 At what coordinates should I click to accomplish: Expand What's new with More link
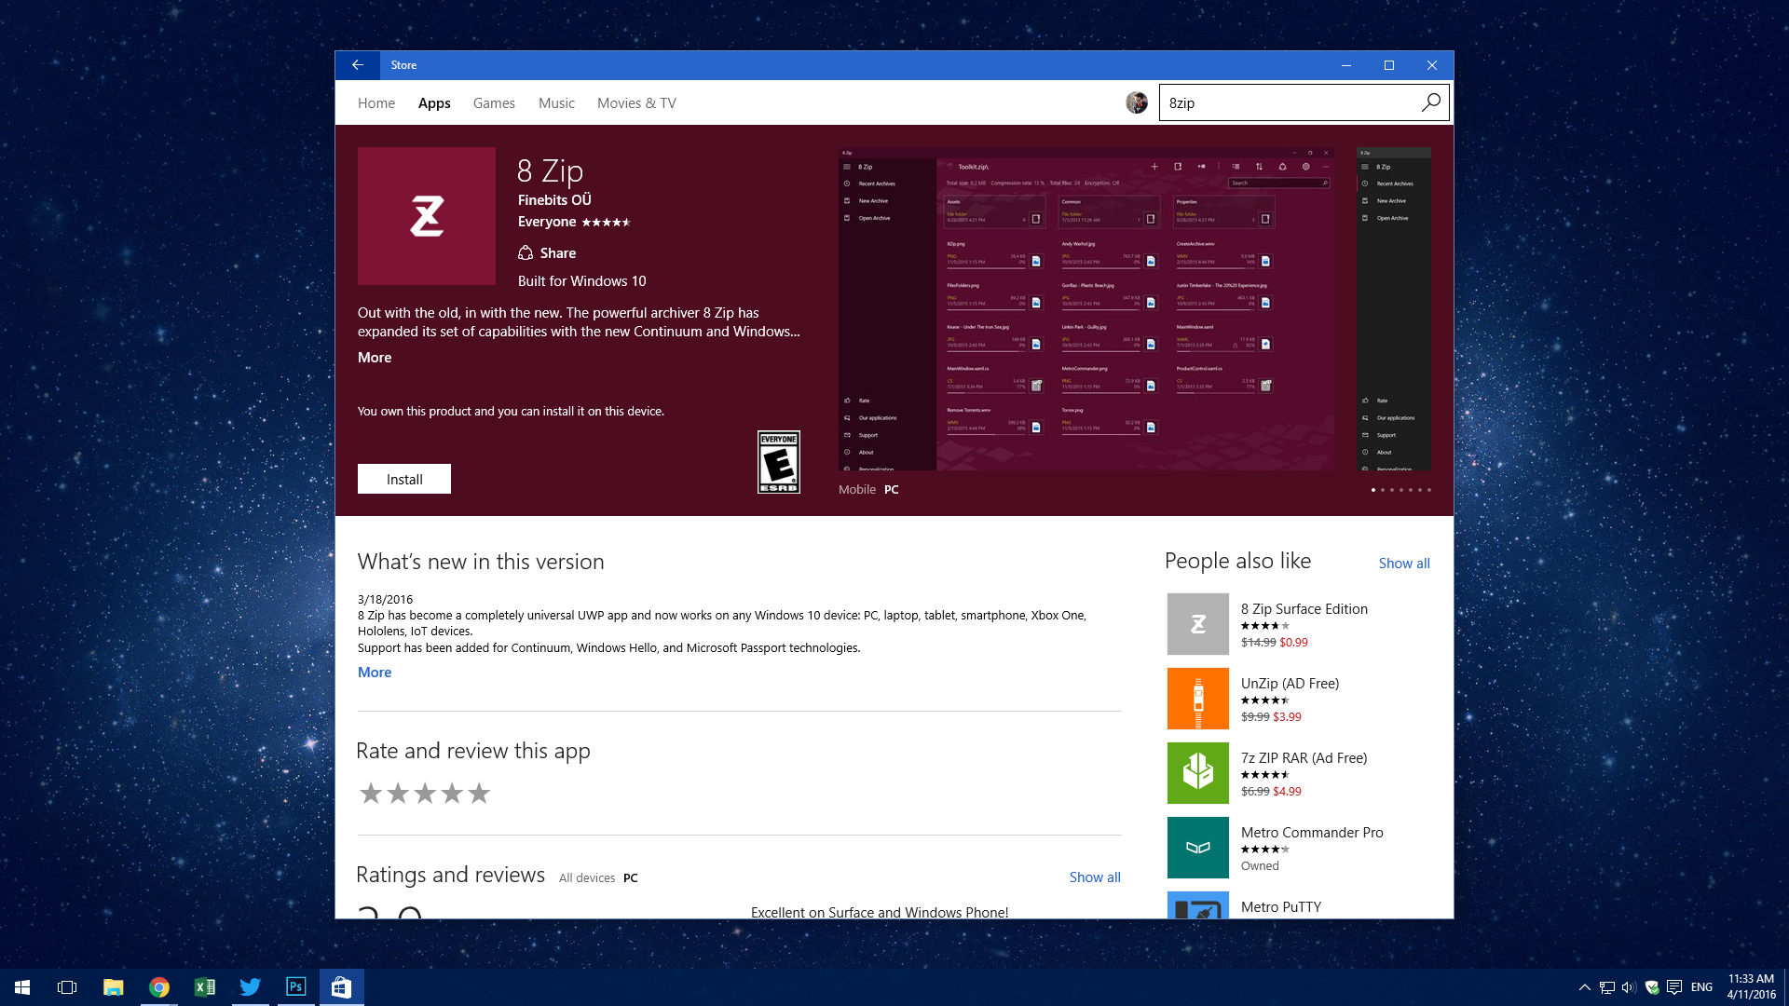click(x=375, y=673)
